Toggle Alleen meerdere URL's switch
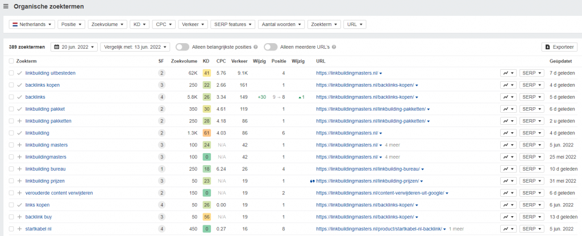Screen dimensions: 582x236 (x=271, y=47)
